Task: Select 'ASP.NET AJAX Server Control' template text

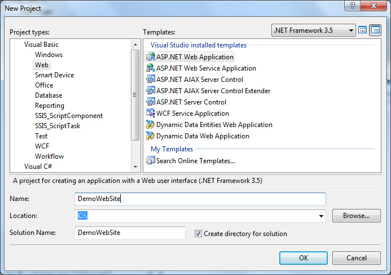Action: tap(200, 80)
